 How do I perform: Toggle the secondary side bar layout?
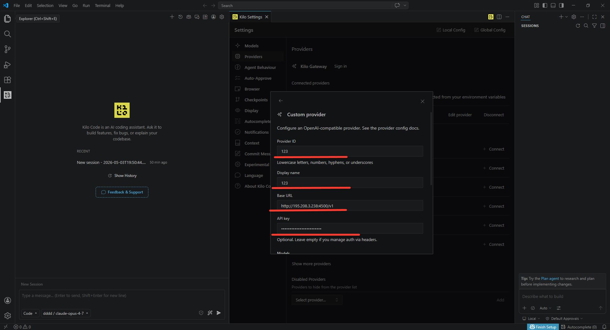561,5
